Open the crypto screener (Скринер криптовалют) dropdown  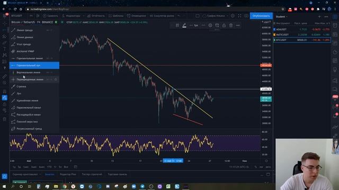pyautogui.click(x=27, y=174)
